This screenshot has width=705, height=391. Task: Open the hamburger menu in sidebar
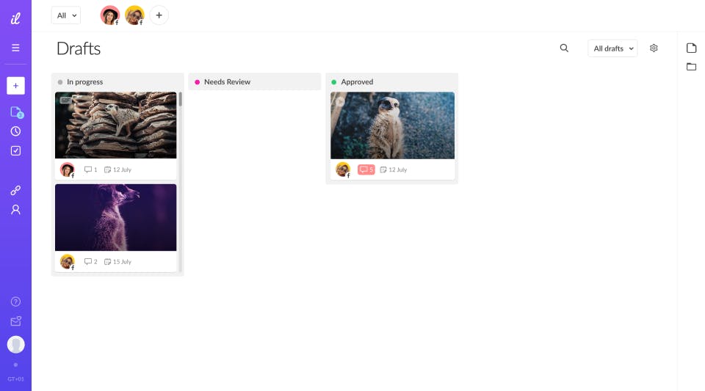coord(15,48)
